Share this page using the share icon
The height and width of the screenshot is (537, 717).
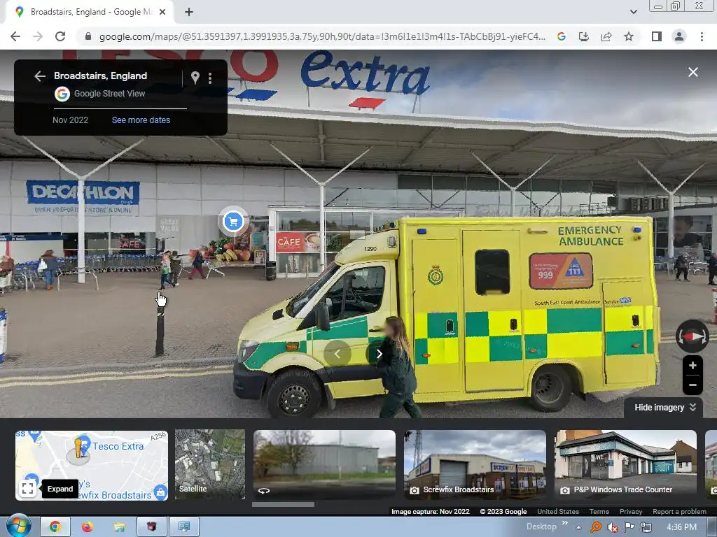[606, 36]
